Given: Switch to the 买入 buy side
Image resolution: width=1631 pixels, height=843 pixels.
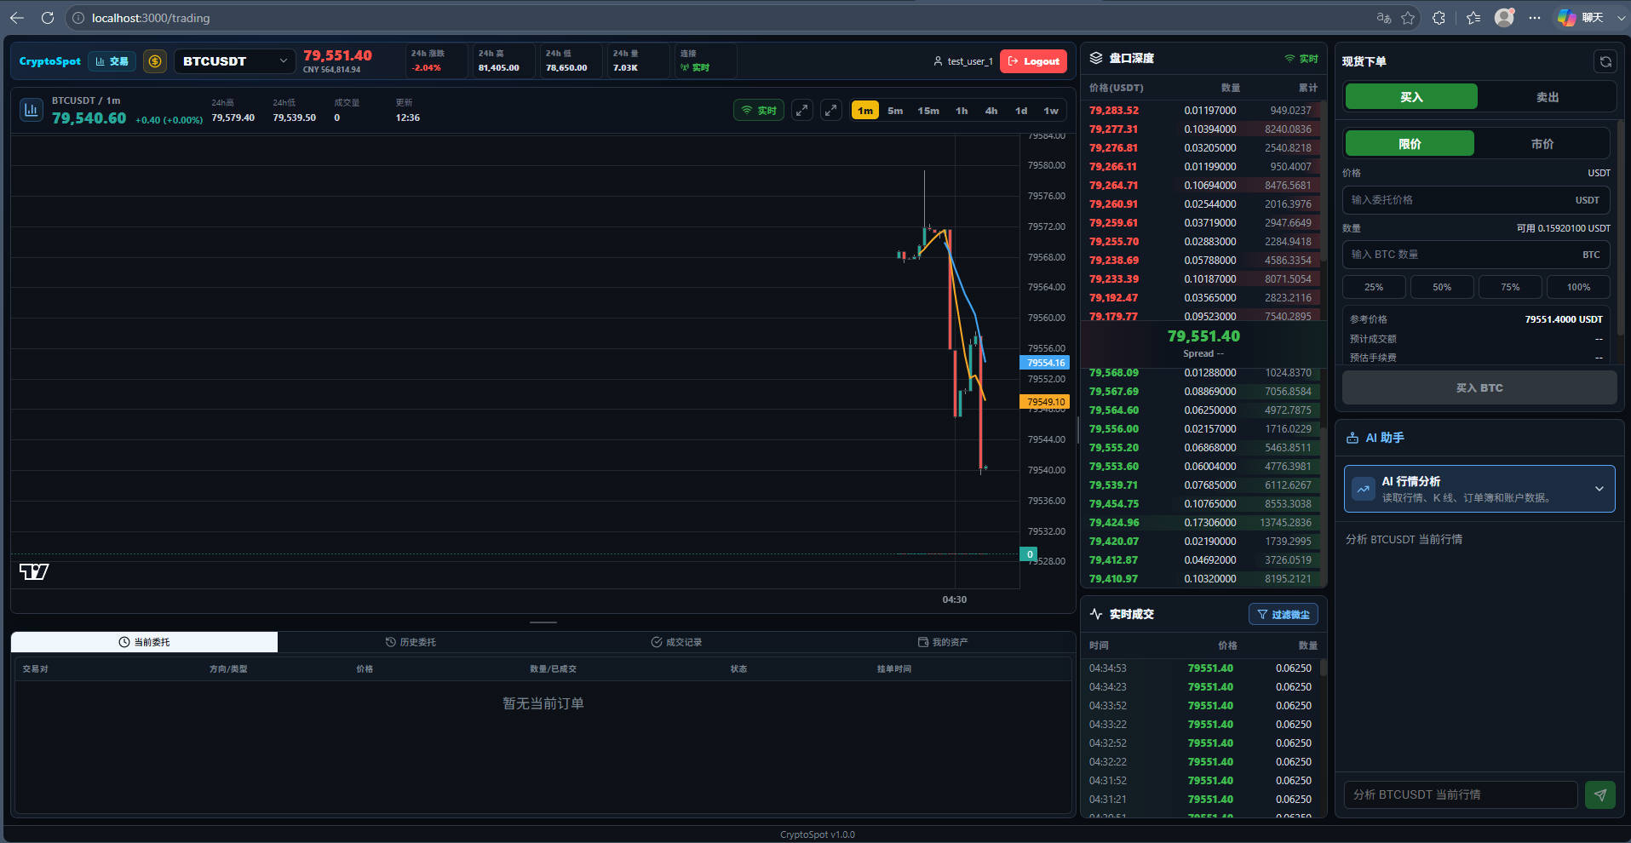Looking at the screenshot, I should 1411,97.
